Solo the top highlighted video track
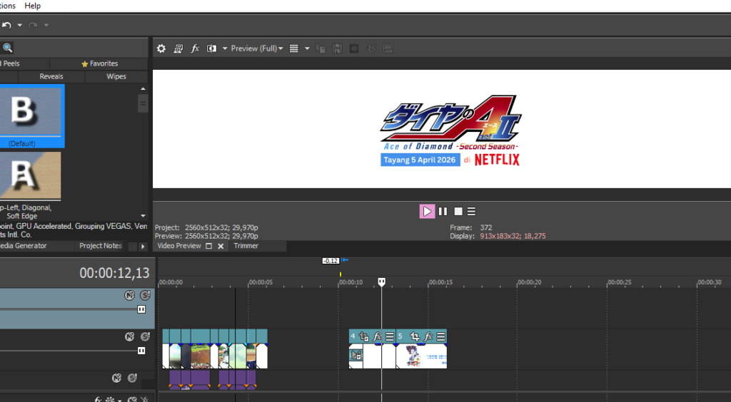Image resolution: width=731 pixels, height=402 pixels. [x=145, y=295]
